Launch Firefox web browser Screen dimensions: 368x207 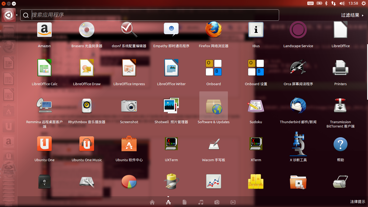[214, 30]
